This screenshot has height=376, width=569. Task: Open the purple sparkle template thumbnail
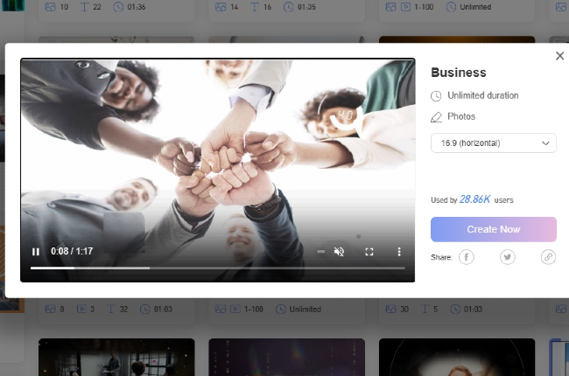[x=286, y=357]
